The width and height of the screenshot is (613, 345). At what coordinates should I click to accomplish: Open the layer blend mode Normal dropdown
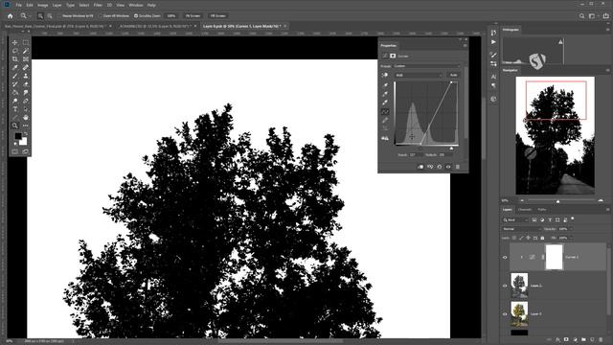click(521, 229)
